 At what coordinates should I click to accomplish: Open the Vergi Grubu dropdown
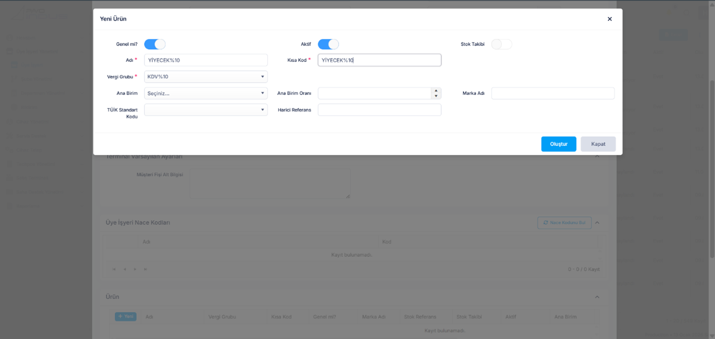(206, 77)
